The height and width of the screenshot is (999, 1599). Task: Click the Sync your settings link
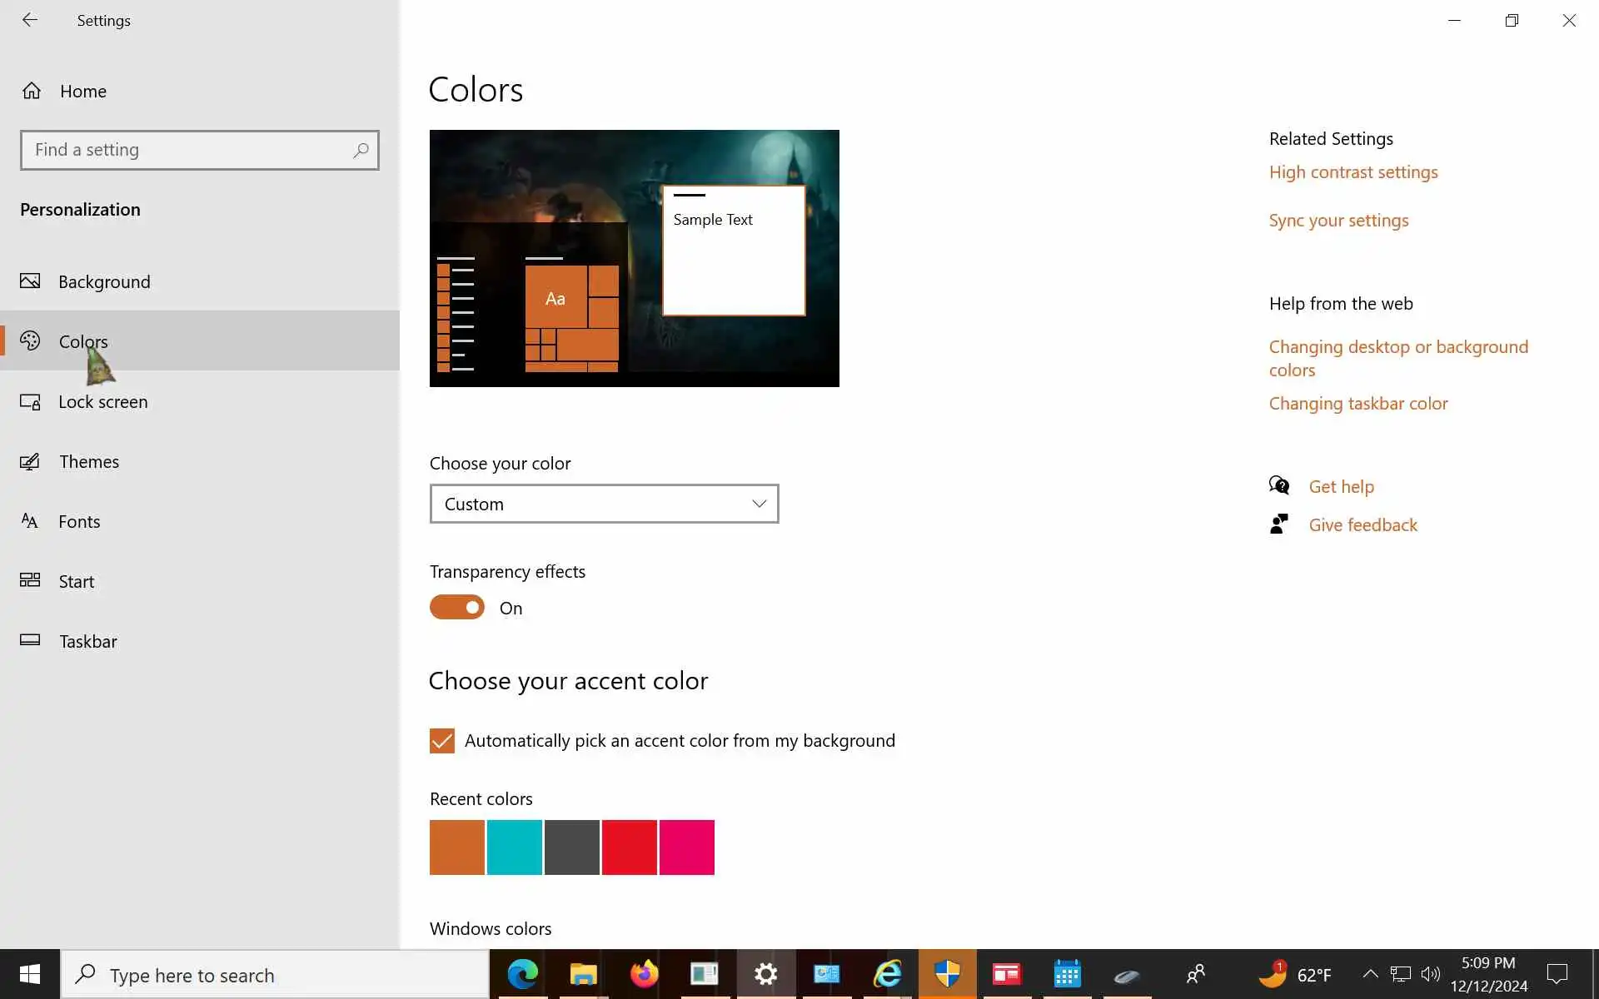point(1338,221)
